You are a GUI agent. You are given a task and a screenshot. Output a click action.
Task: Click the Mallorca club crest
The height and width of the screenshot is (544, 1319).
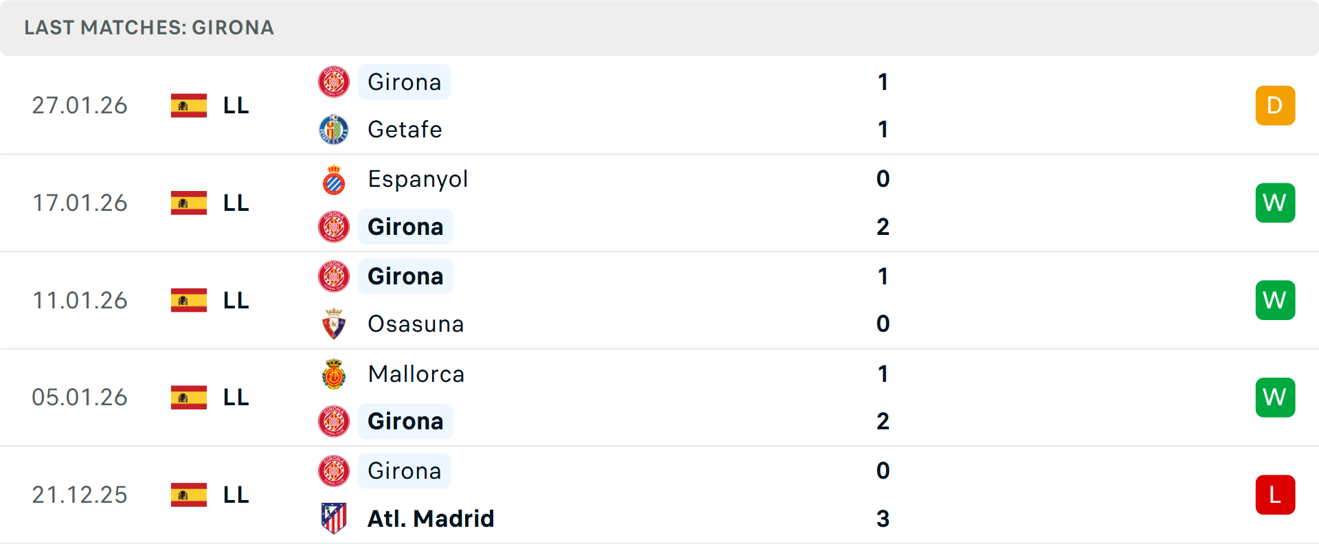tap(334, 374)
